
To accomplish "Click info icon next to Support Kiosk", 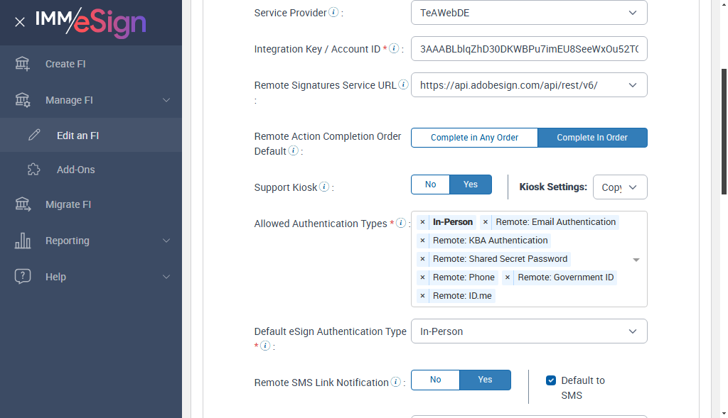I will (x=324, y=187).
